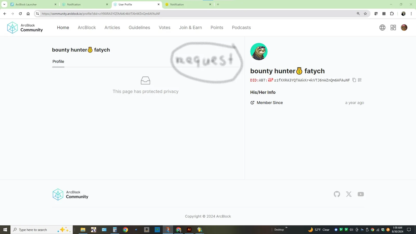Click the browser forward arrow
Viewport: 416px width, 234px height.
[x=12, y=14]
